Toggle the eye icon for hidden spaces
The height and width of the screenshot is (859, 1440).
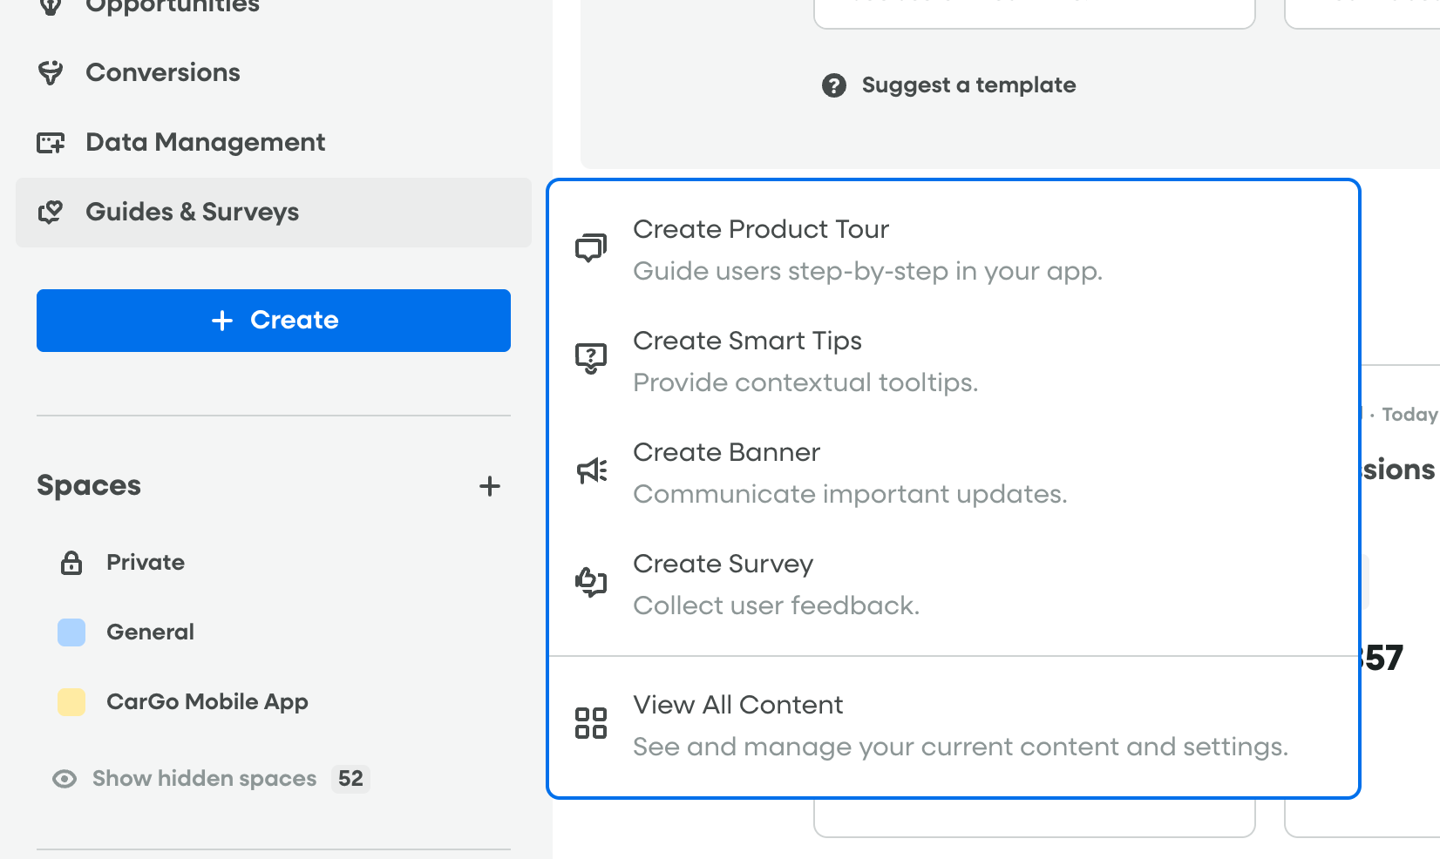tap(65, 779)
